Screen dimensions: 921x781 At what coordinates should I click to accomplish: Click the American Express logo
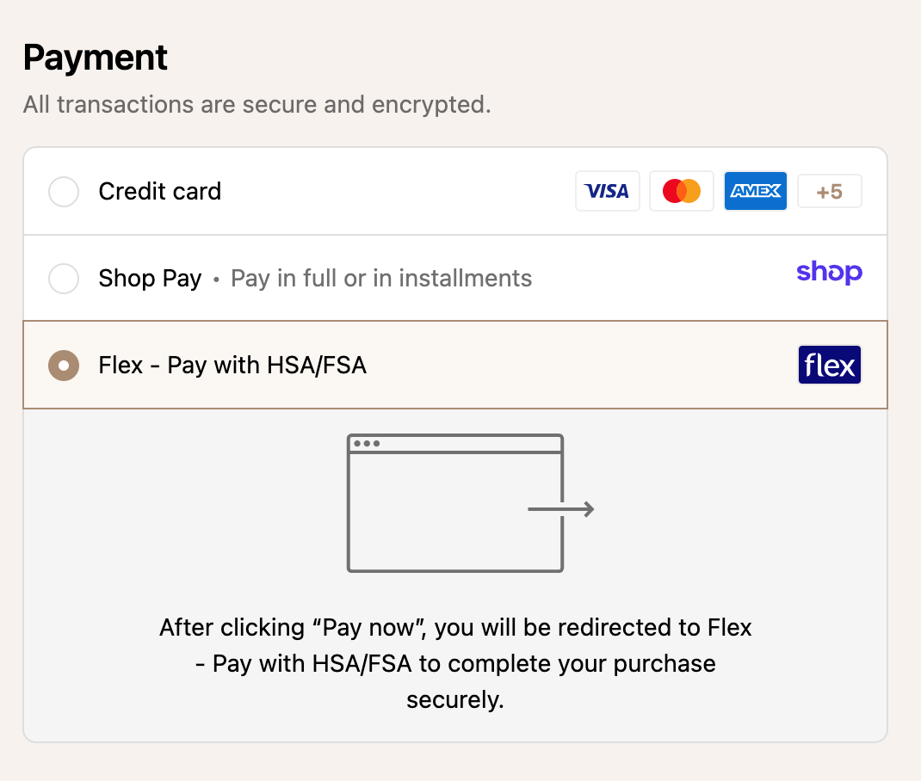click(x=755, y=191)
